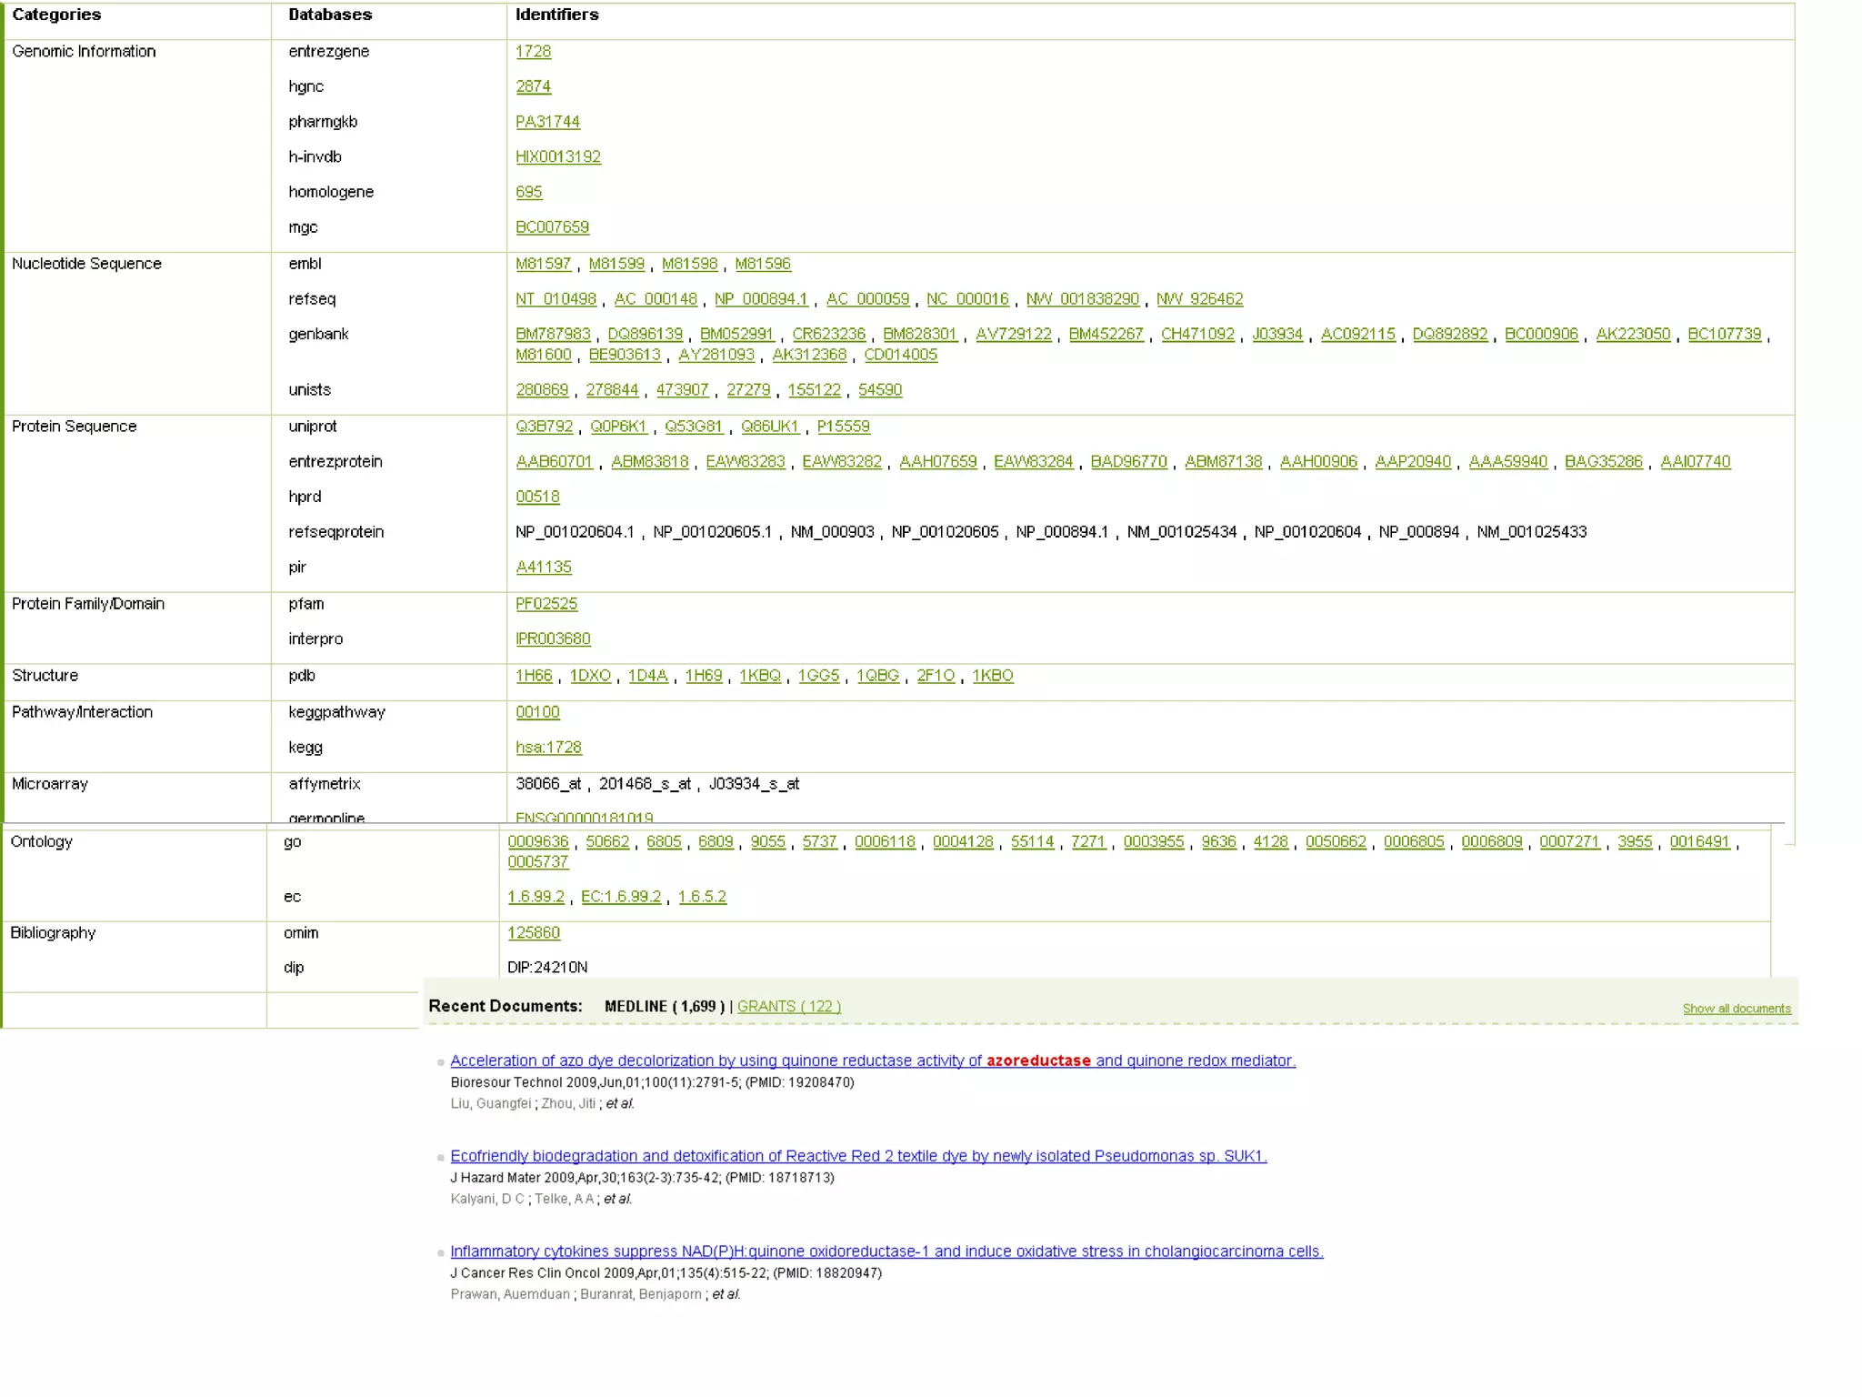The image size is (1862, 1397).
Task: Open go term 0016491
Action: tap(1699, 842)
